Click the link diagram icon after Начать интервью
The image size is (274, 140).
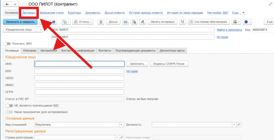pyautogui.click(x=183, y=22)
